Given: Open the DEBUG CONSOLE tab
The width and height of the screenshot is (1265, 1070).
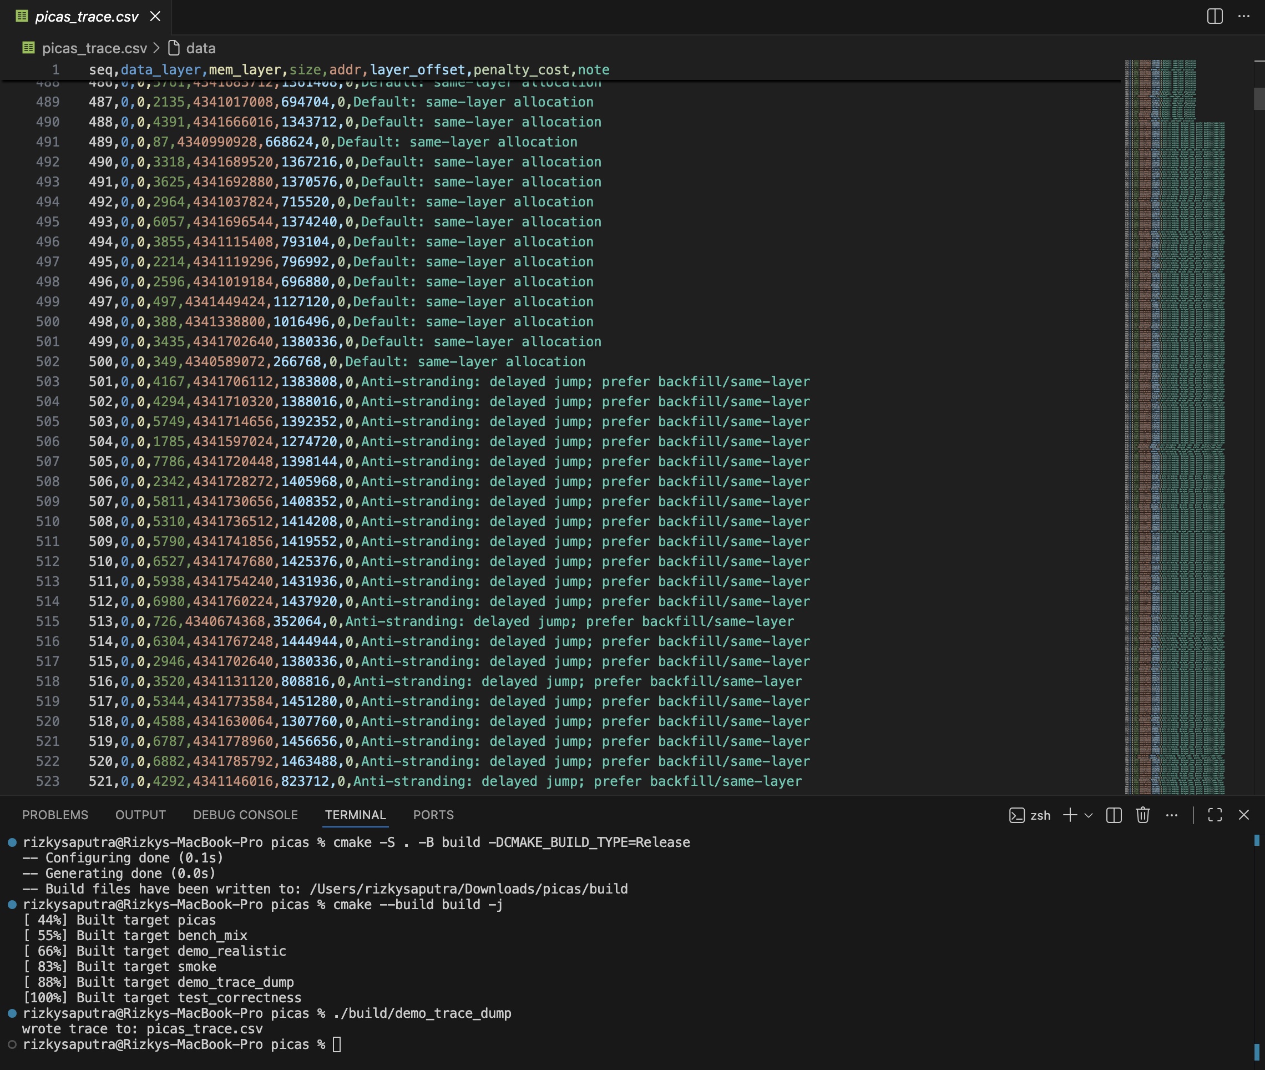Looking at the screenshot, I should coord(245,815).
